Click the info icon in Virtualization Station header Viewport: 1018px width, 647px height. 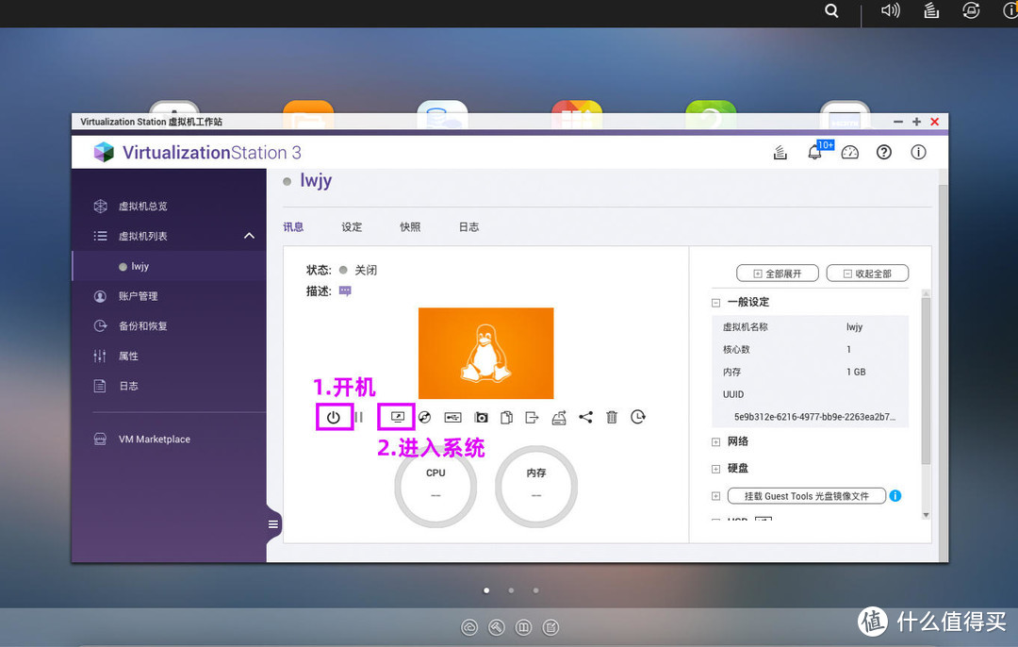point(918,152)
